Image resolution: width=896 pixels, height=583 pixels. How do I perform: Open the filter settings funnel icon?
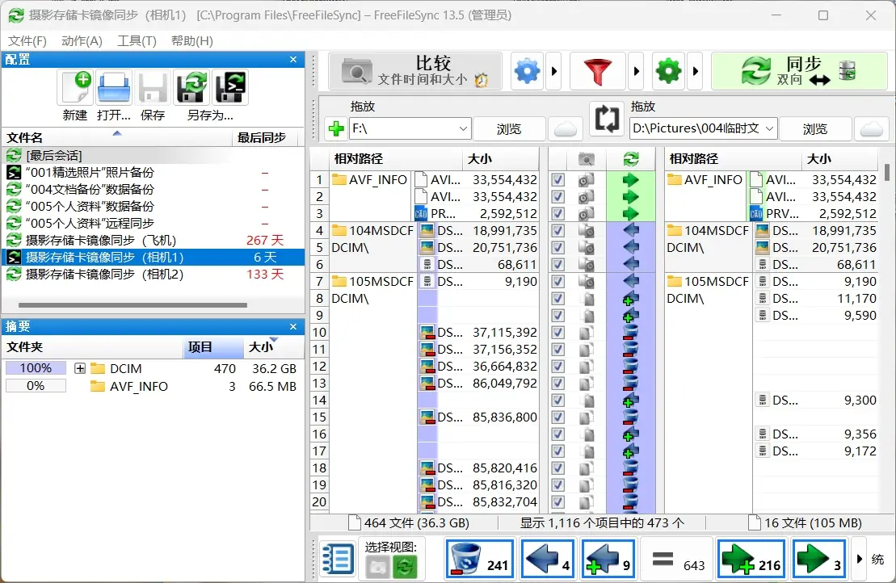point(599,70)
